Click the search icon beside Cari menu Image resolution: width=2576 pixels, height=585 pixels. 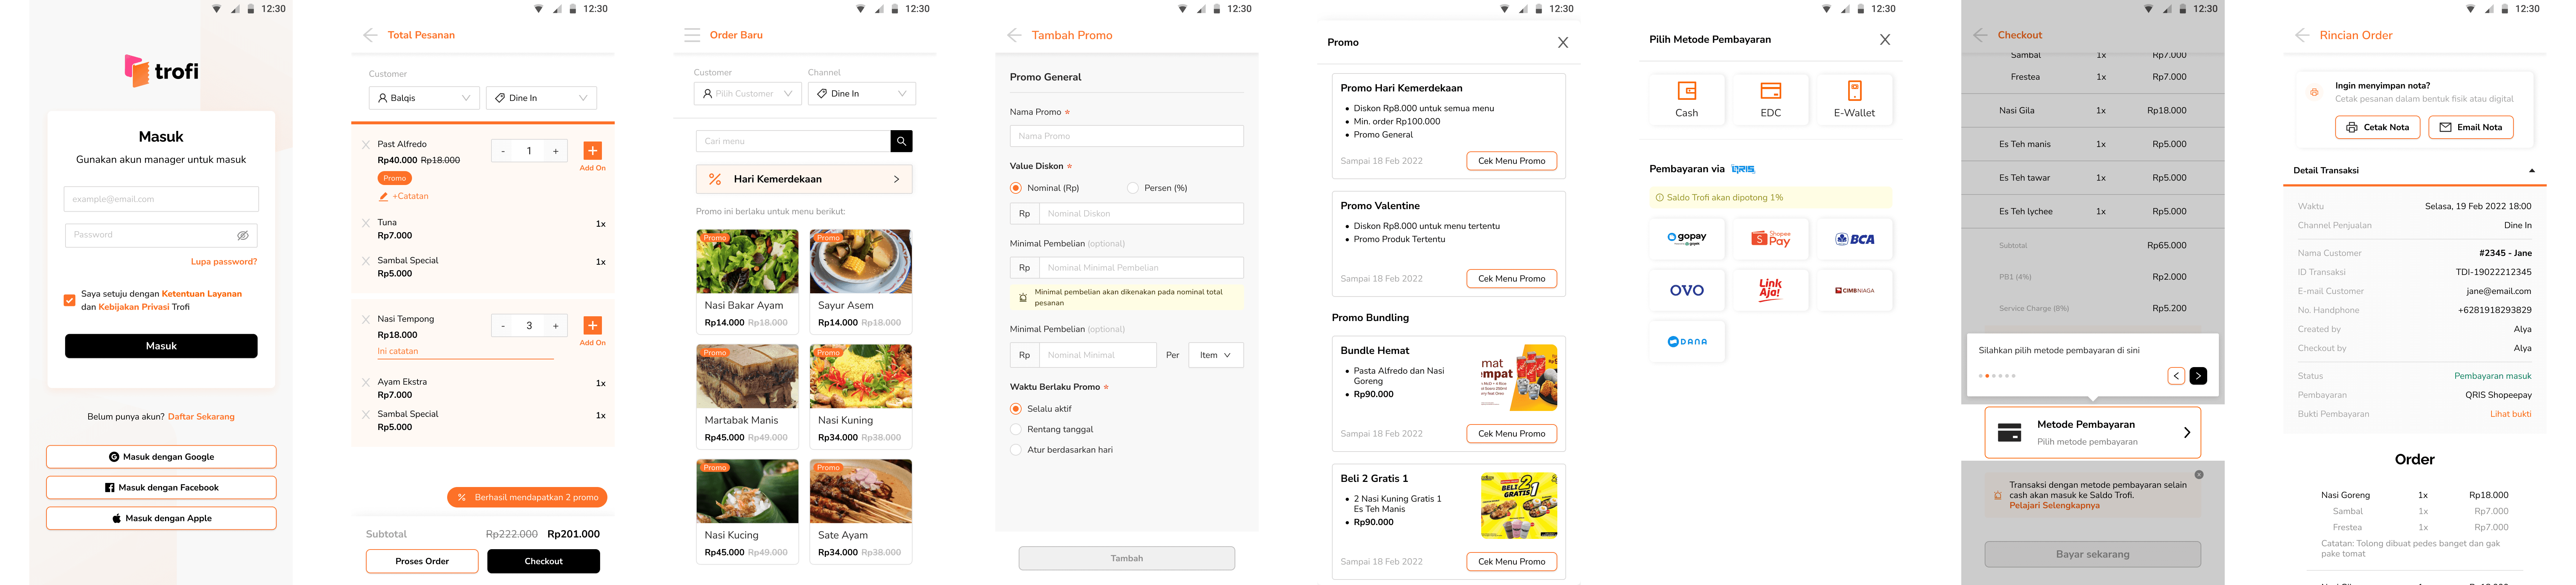901,141
